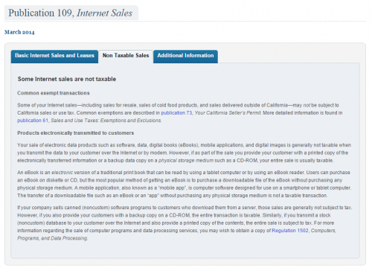
Task: Open the Basic Internet Sales and Leases tab
Action: coord(54,57)
